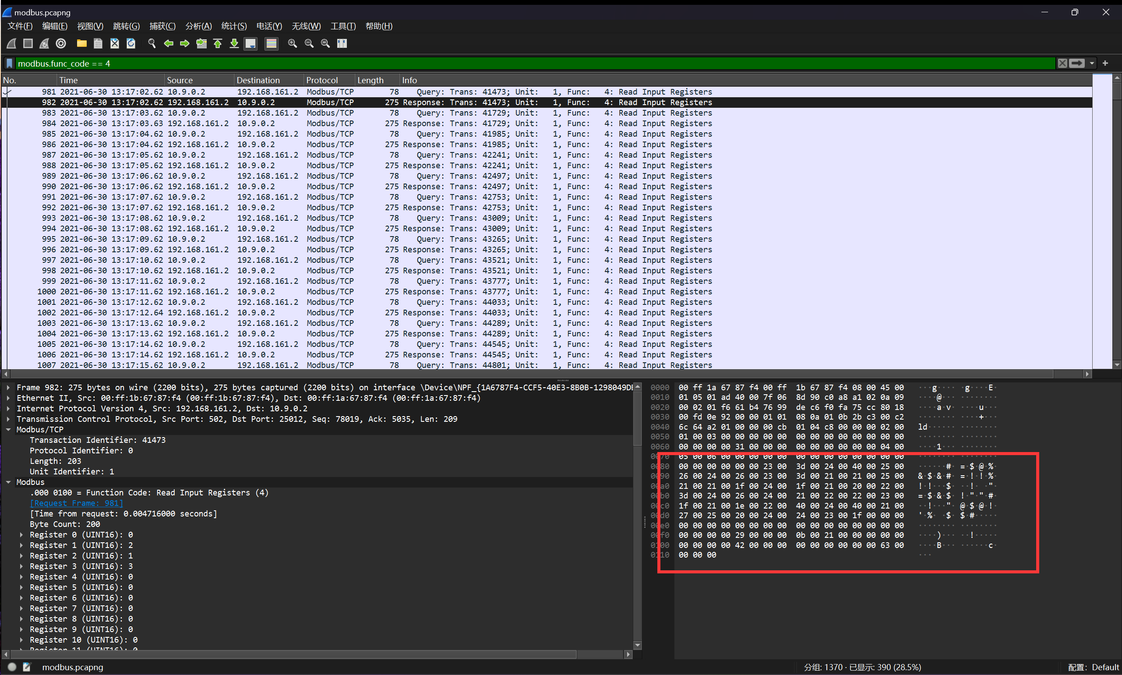
Task: Select packet number 990 row
Action: coord(547,187)
